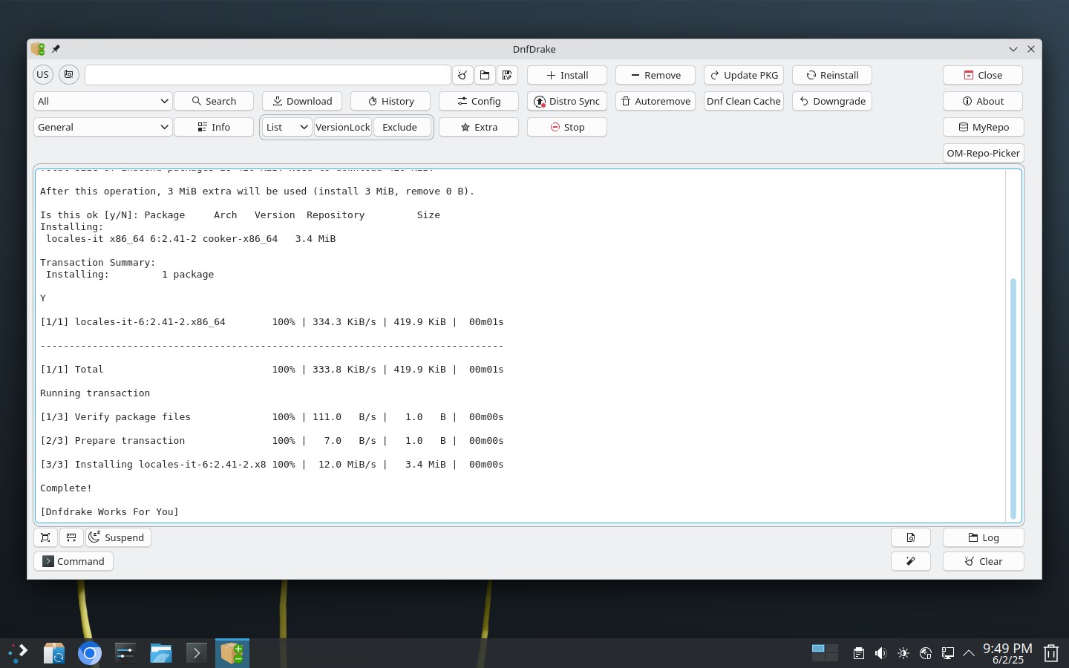Screen dimensions: 1069x668
Task: Select the Exclude option
Action: click(x=401, y=127)
